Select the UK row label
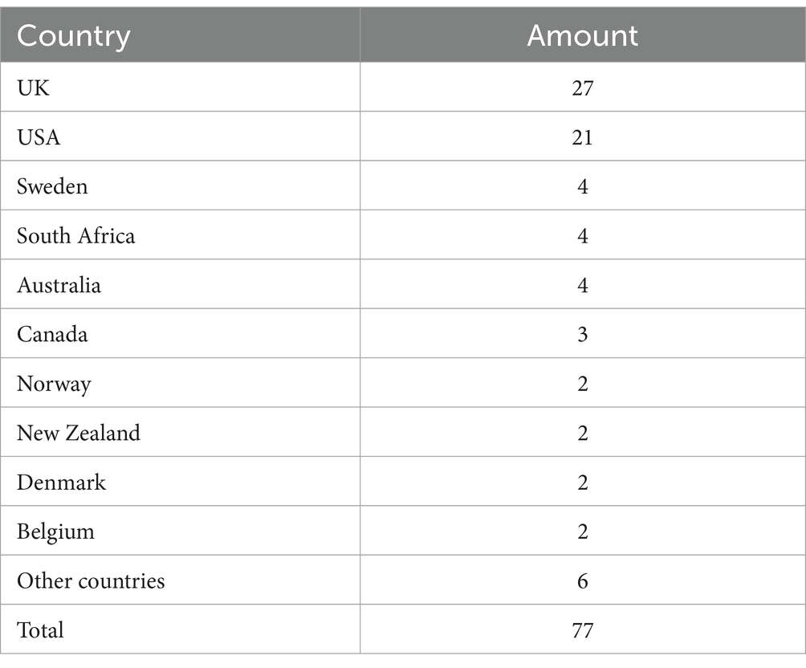The width and height of the screenshot is (806, 668). pyautogui.click(x=33, y=88)
